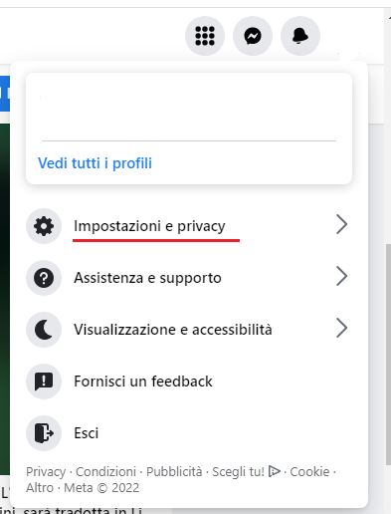
Task: Expand Visualizzazione e accessibilità chevron
Action: 341,328
